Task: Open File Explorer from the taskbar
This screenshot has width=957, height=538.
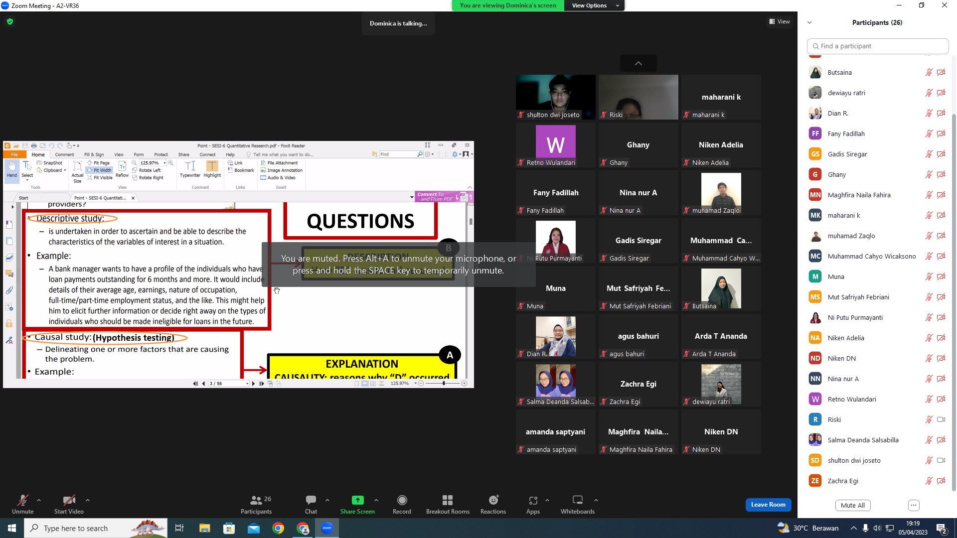Action: click(x=204, y=528)
